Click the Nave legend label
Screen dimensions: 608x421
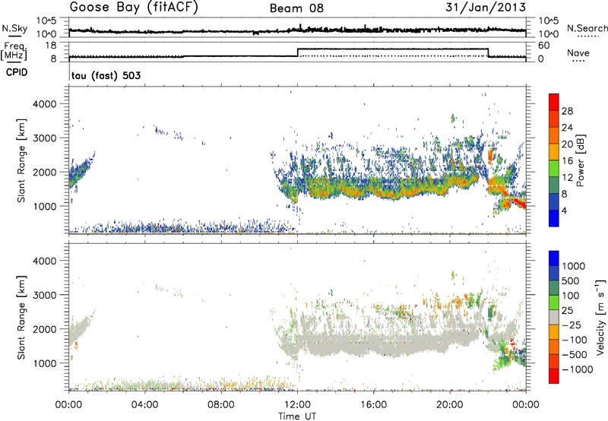tap(578, 52)
